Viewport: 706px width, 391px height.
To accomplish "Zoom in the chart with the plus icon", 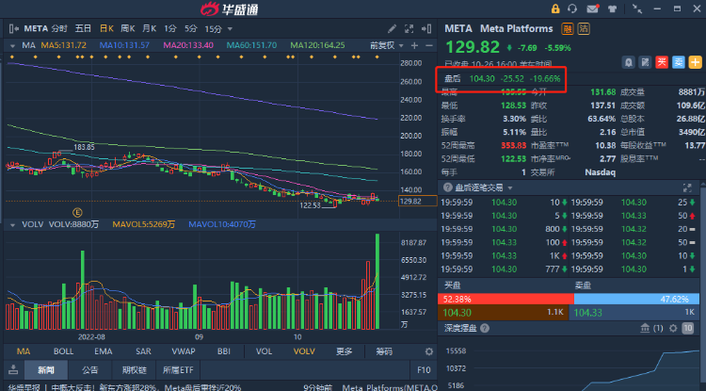I will click(x=415, y=45).
